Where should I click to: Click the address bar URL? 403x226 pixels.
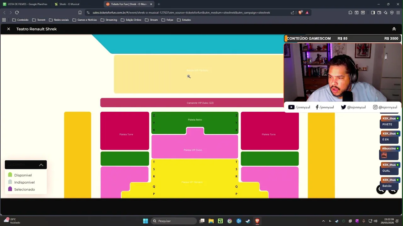click(181, 13)
